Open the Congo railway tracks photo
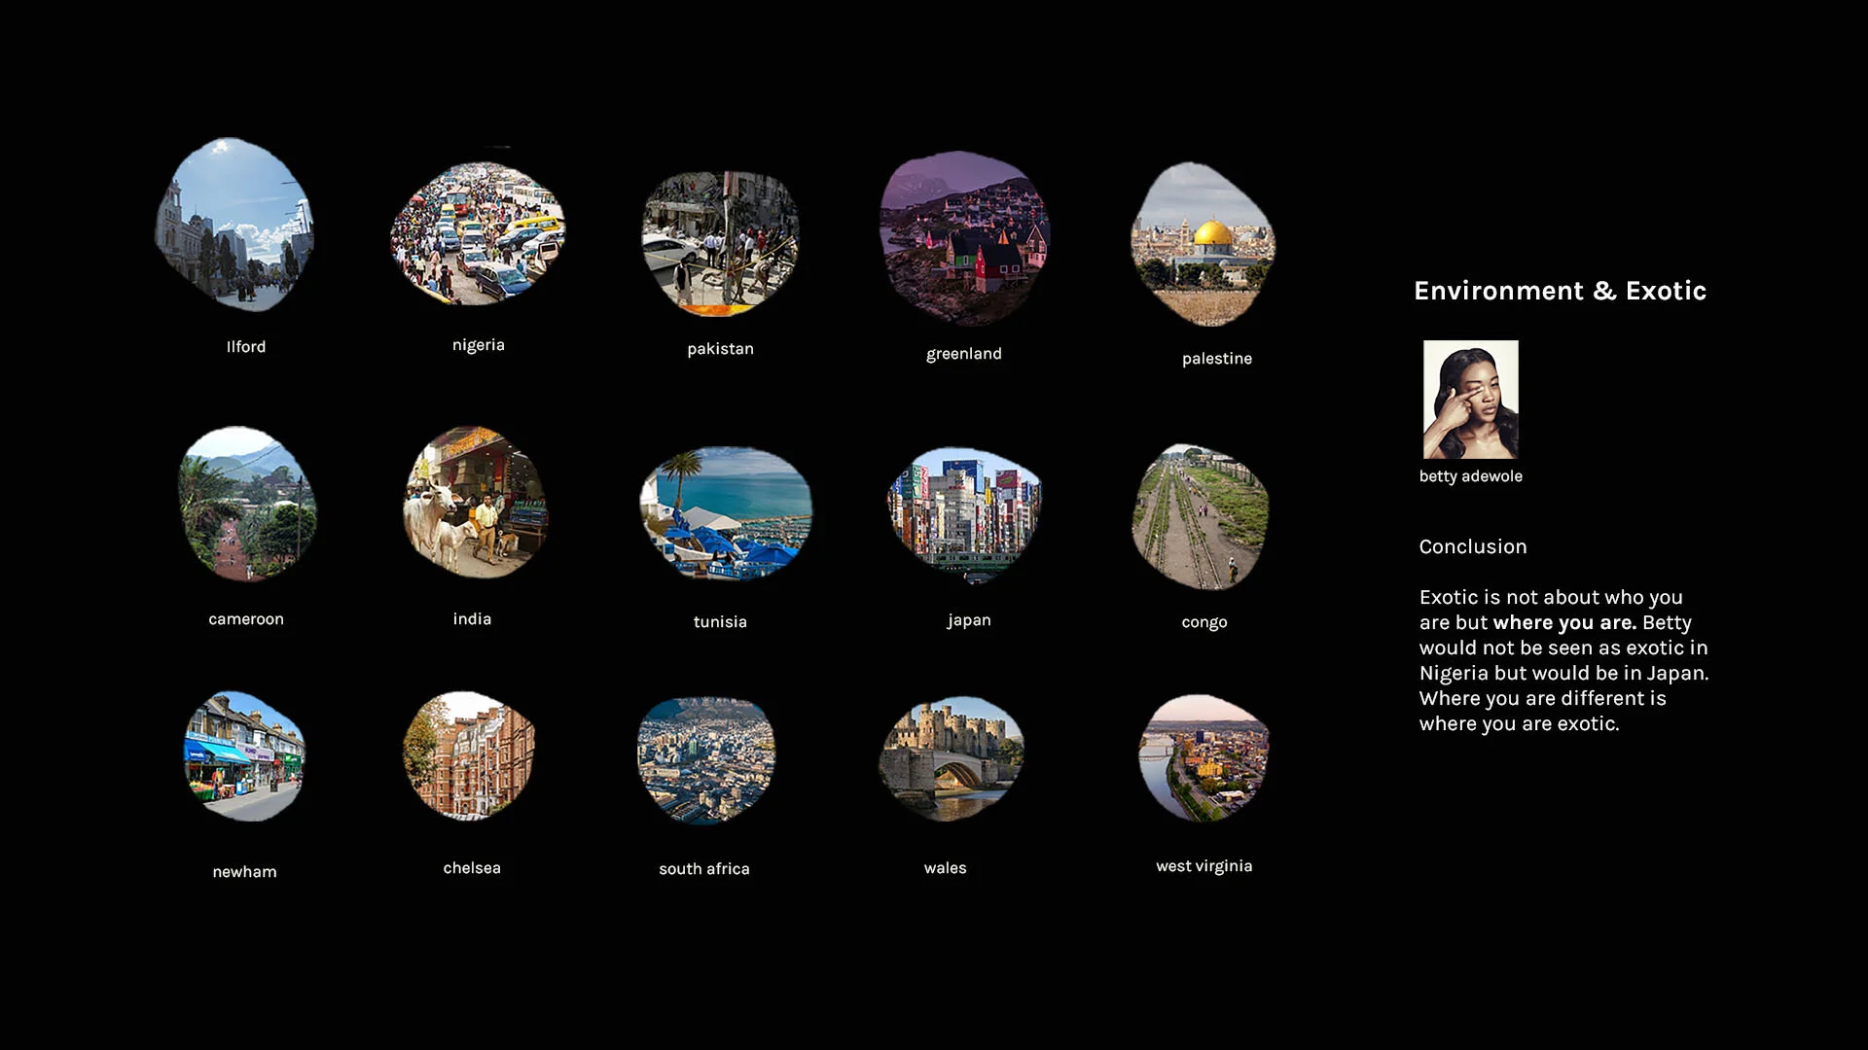Viewport: 1868px width, 1050px height. click(1201, 516)
